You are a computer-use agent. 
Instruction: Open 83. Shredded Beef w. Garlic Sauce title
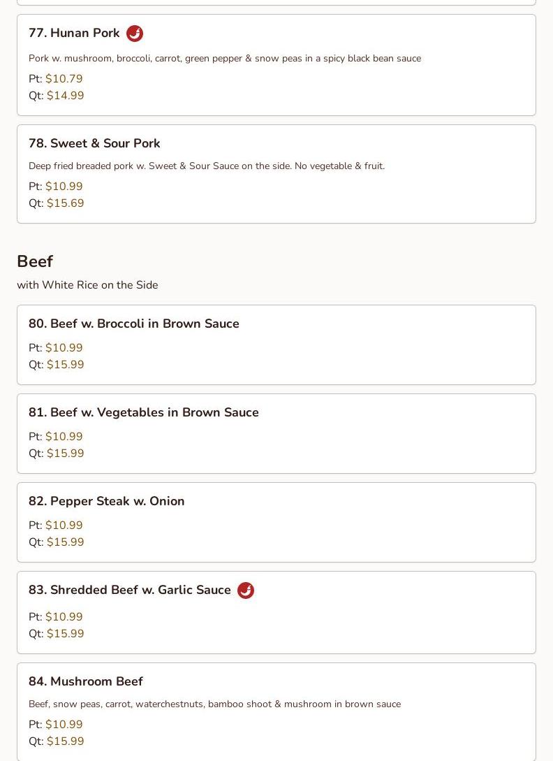pyautogui.click(x=129, y=590)
